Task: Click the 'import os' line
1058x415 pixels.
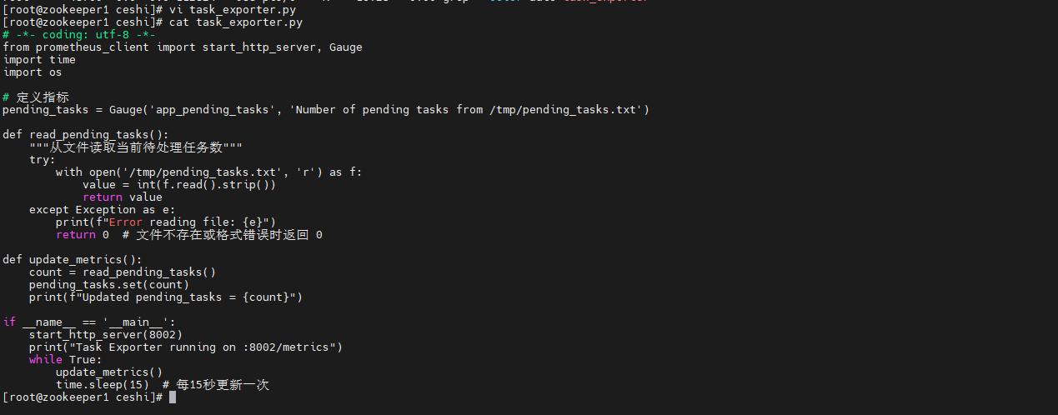Action: click(33, 72)
